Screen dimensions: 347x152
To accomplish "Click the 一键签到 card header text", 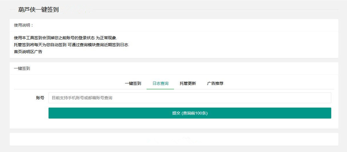I will pos(22,68).
